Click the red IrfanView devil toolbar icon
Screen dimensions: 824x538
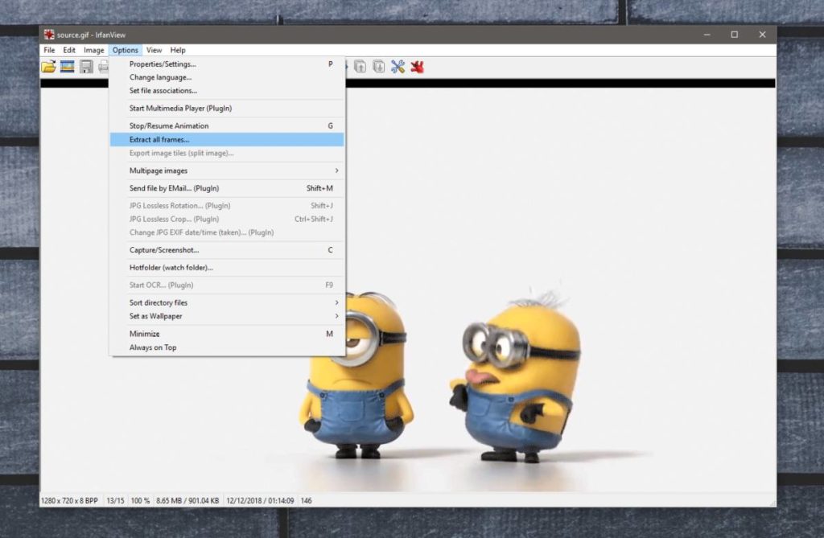click(418, 67)
